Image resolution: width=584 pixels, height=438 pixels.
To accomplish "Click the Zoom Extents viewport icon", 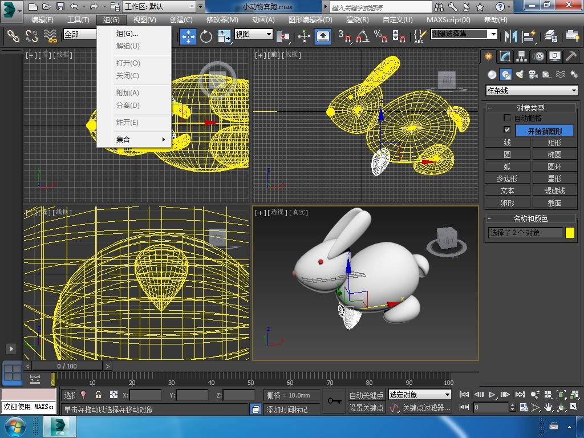I will 561,395.
